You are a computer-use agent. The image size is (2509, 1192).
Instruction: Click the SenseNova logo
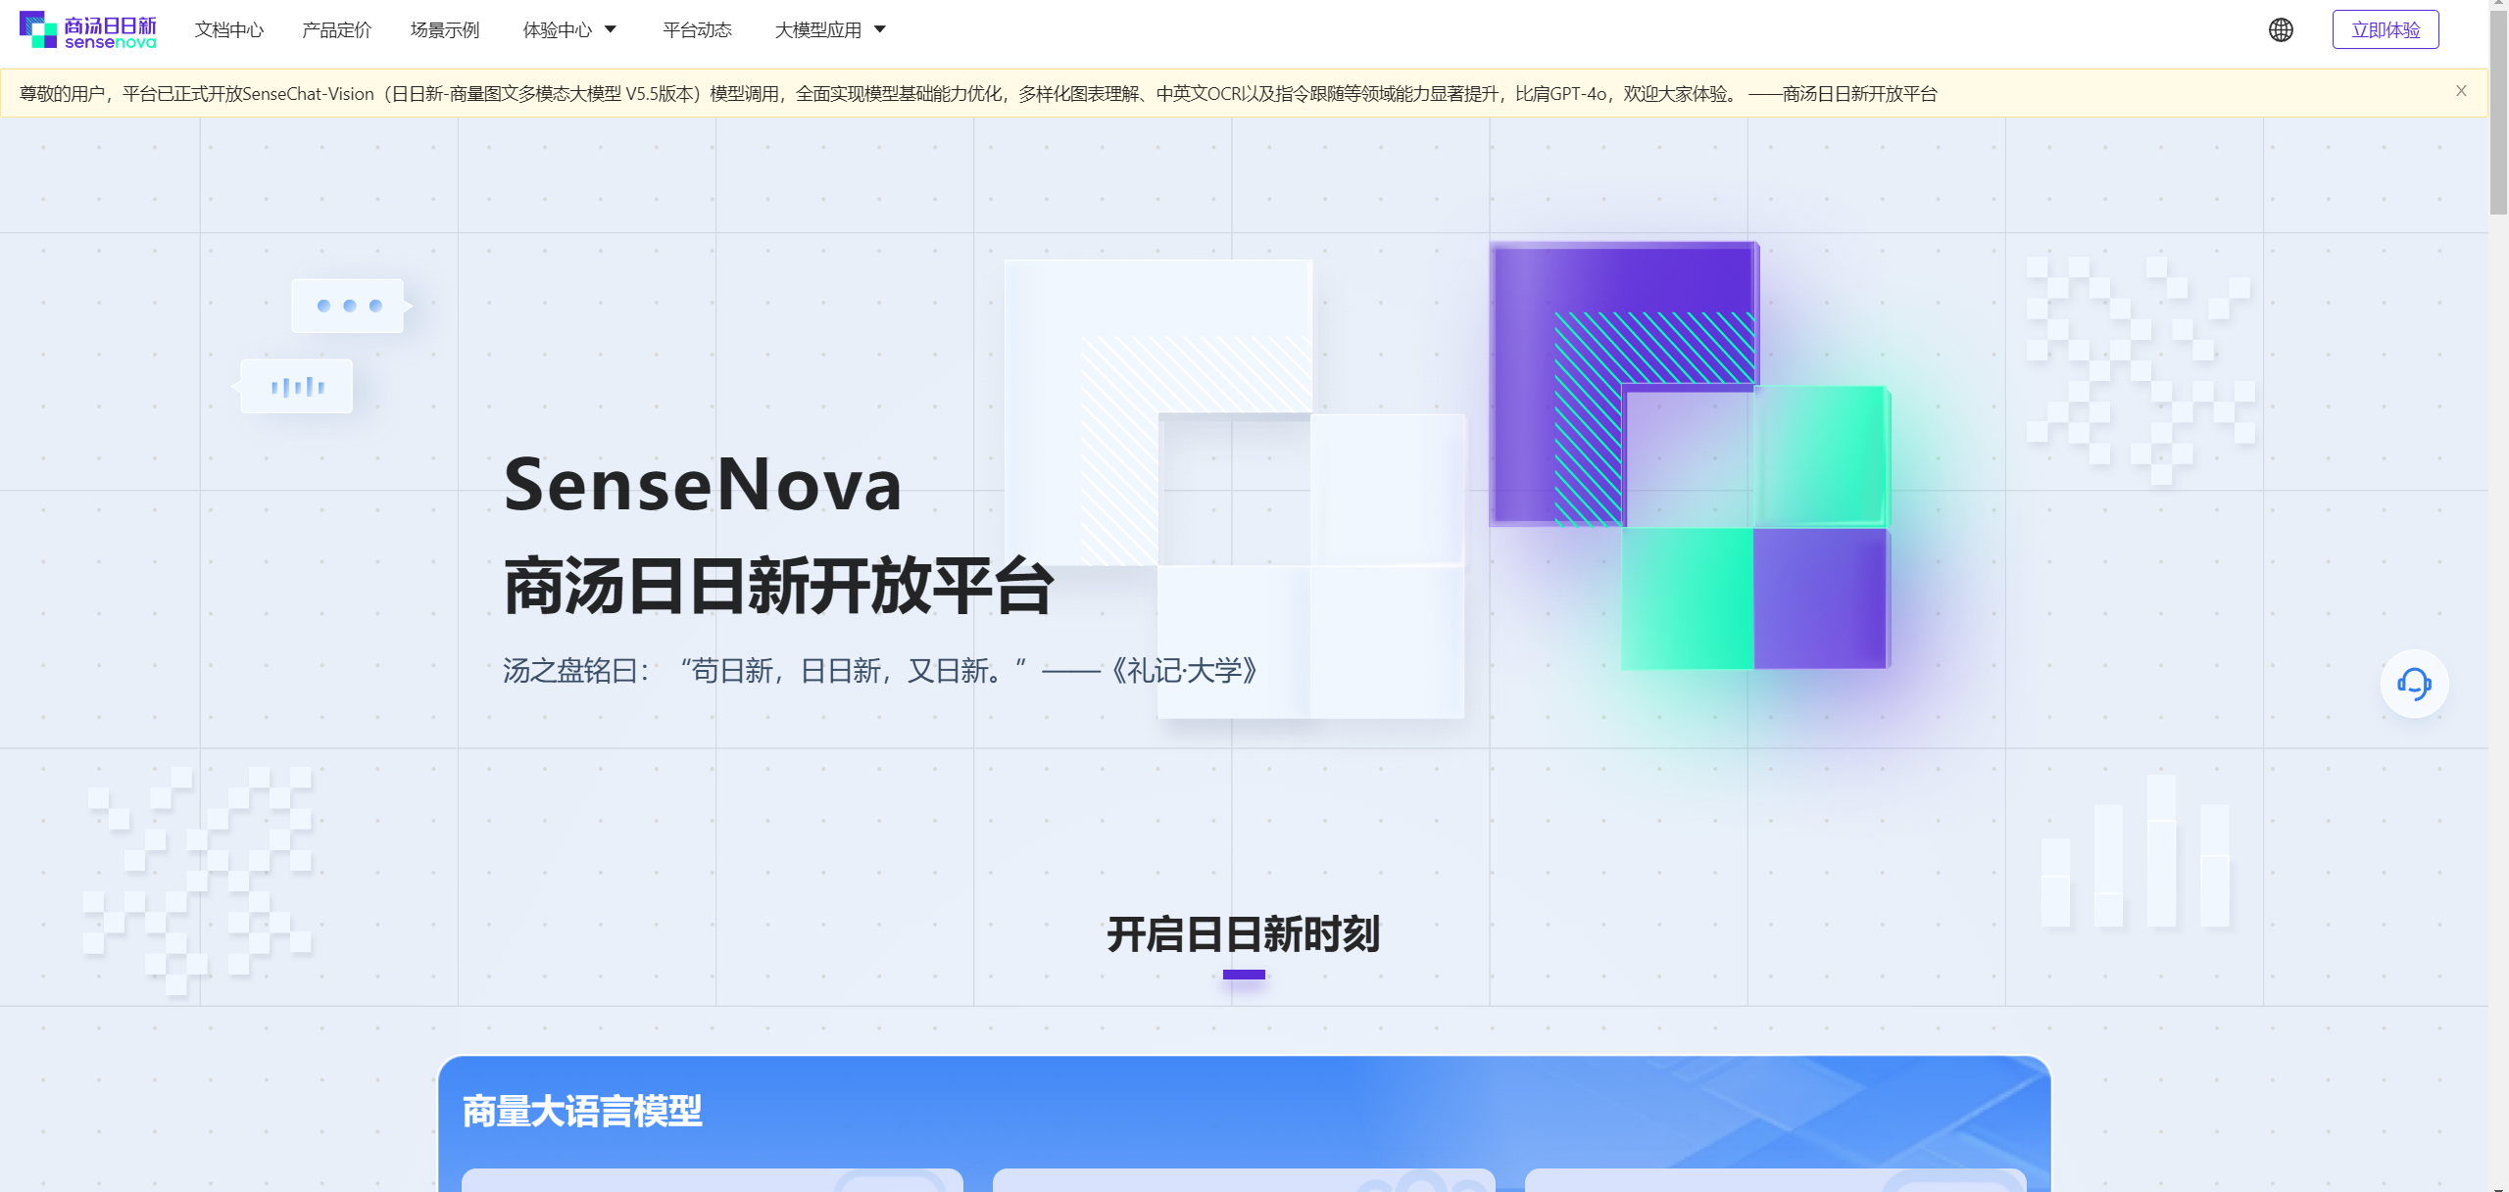pyautogui.click(x=88, y=29)
